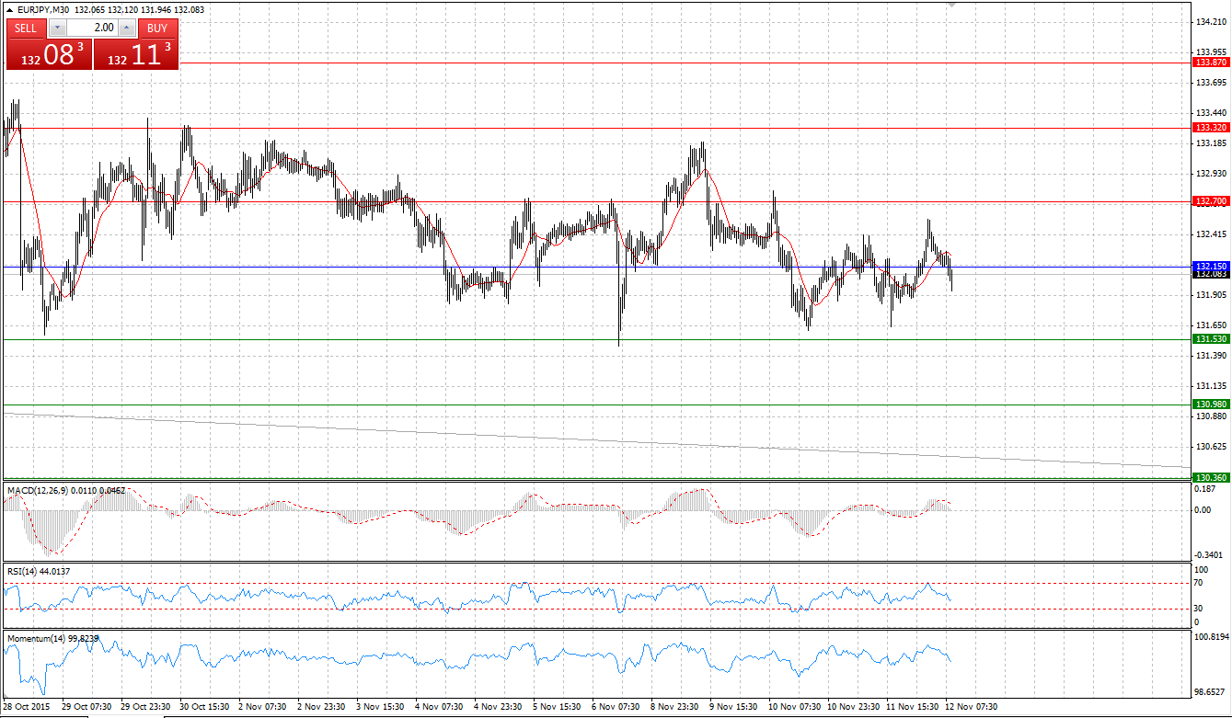Decrease trade volume with down arrow
This screenshot has height=718, width=1232.
57,28
